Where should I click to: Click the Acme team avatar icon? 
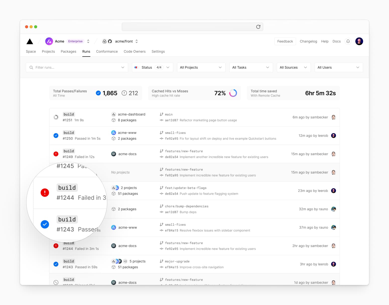point(49,41)
